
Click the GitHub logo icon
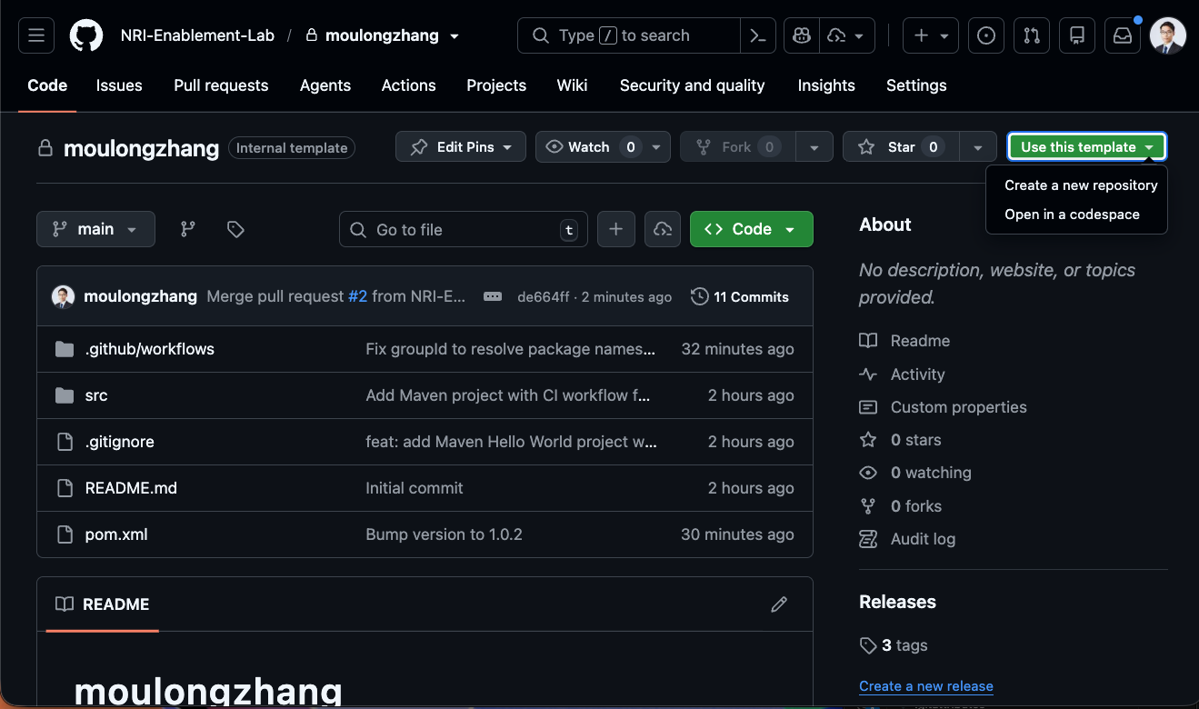86,35
